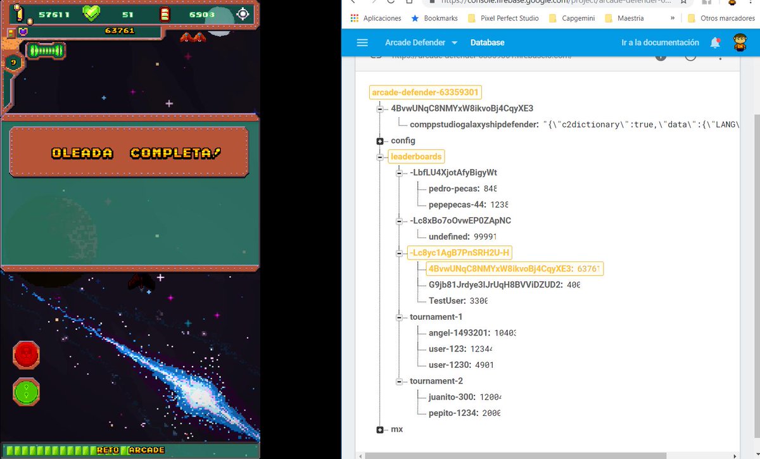Collapse the 4BvwUNqC8NMYxW8ikvoBj4CqyXE3 root node
Viewport: 760px width, 459px height.
tap(380, 109)
